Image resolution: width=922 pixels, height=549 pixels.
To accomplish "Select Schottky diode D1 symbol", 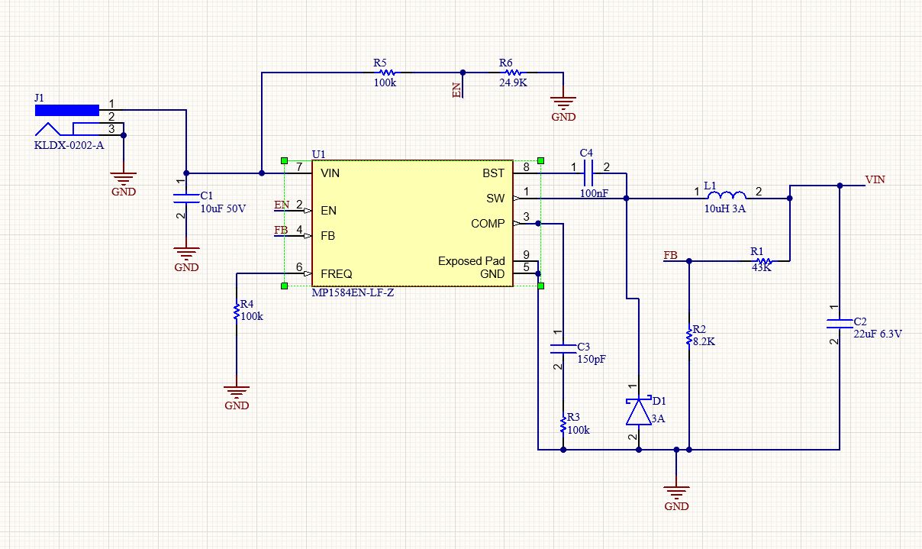I will [x=638, y=410].
